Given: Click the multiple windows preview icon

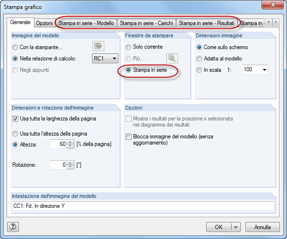Looking at the screenshot, I should [172, 58].
